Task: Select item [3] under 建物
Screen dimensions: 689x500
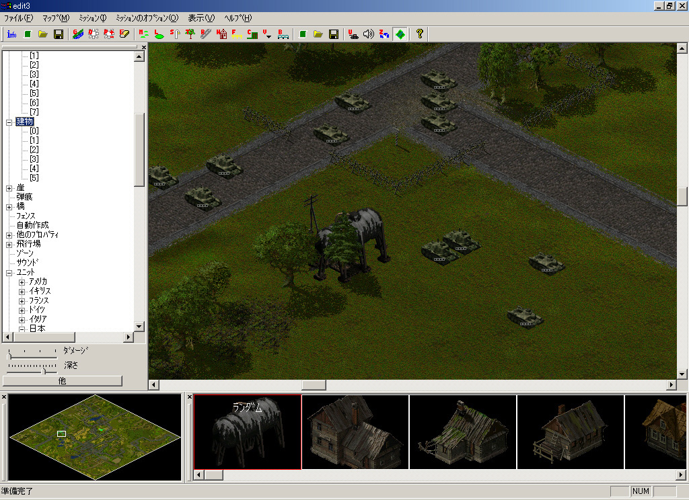Action: [34, 159]
